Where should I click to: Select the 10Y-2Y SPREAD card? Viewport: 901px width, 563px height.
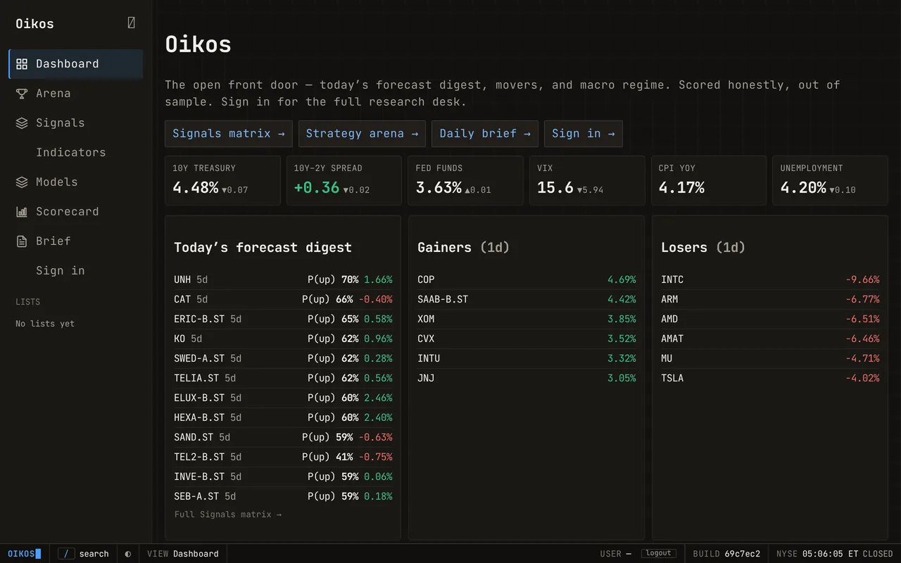coord(344,180)
